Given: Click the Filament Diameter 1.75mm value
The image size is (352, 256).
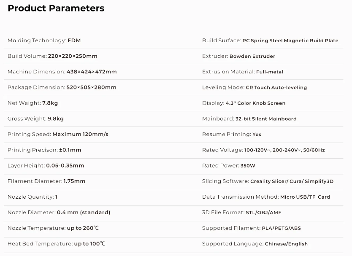Looking at the screenshot, I should (x=74, y=181).
